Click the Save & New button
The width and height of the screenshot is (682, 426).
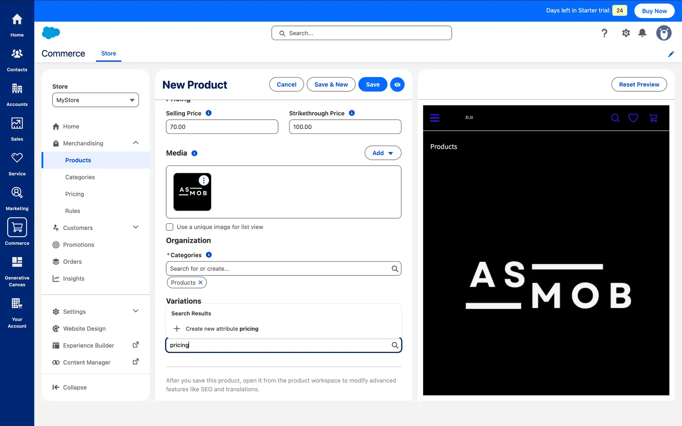[331, 84]
